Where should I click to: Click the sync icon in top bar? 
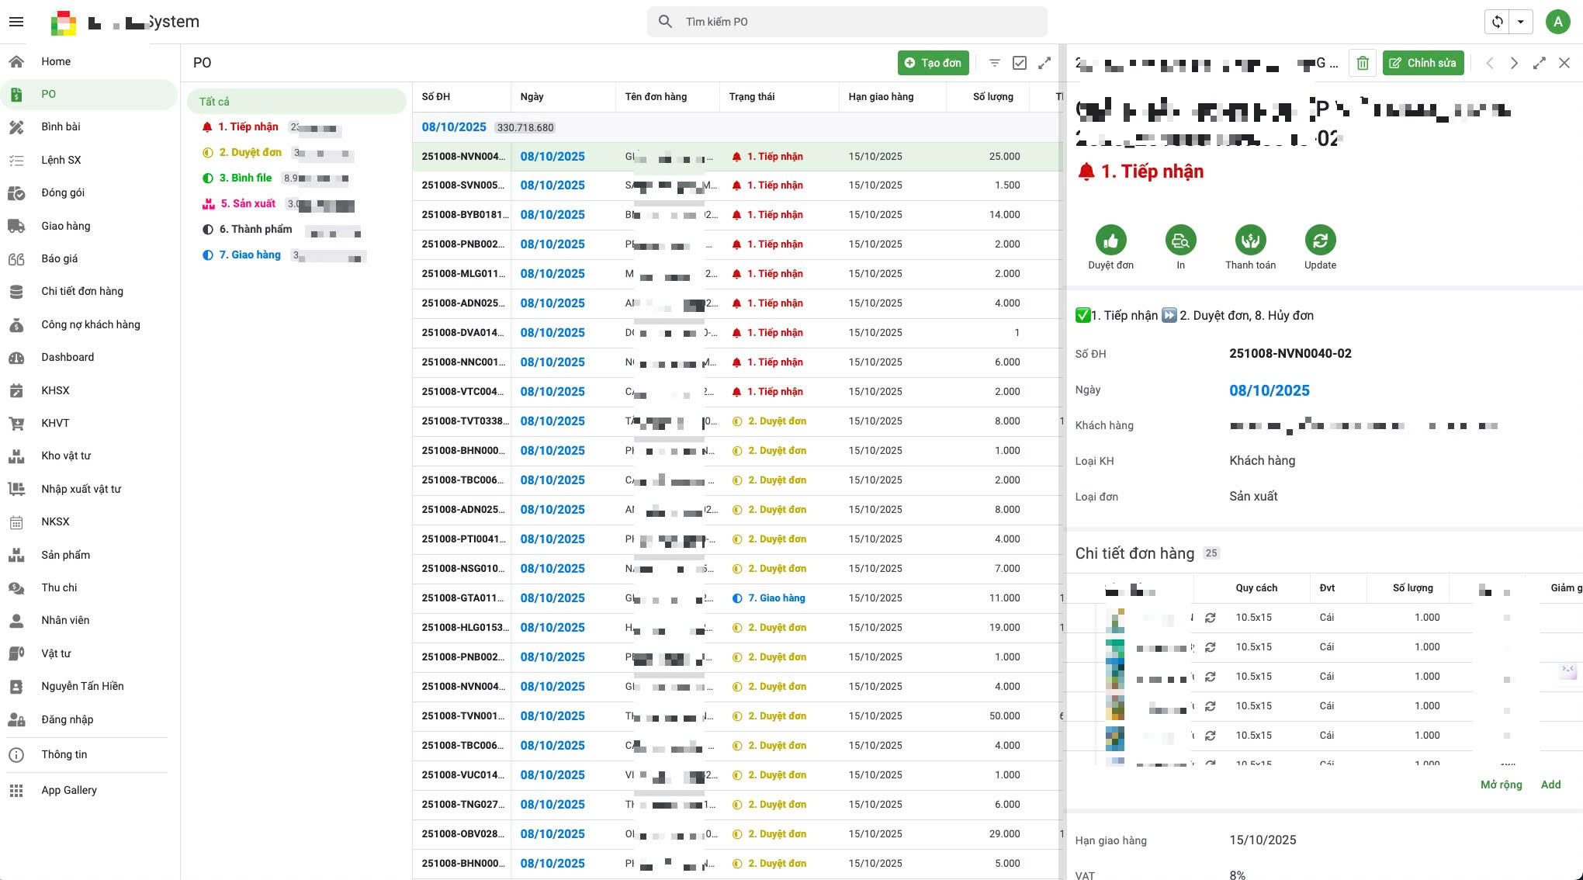(x=1498, y=22)
